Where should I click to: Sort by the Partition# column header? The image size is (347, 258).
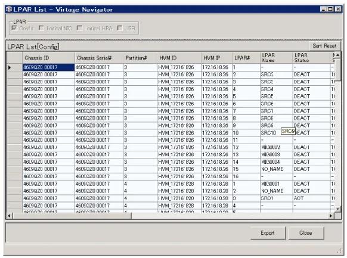[140, 58]
